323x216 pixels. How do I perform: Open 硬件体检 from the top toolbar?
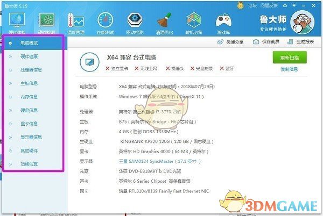pos(17,23)
